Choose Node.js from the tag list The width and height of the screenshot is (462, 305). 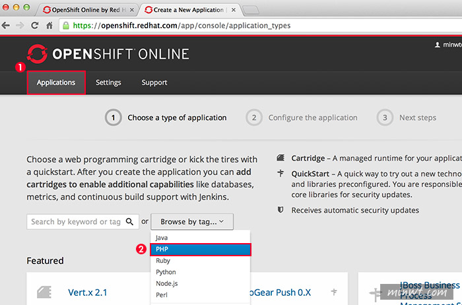(200, 283)
